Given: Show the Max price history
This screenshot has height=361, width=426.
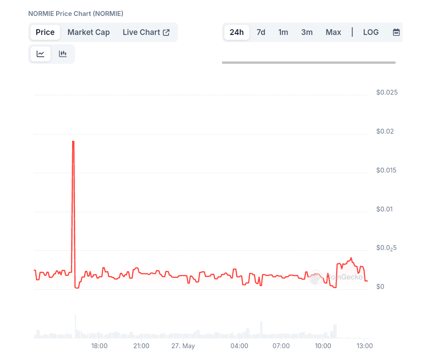Looking at the screenshot, I should pyautogui.click(x=333, y=32).
